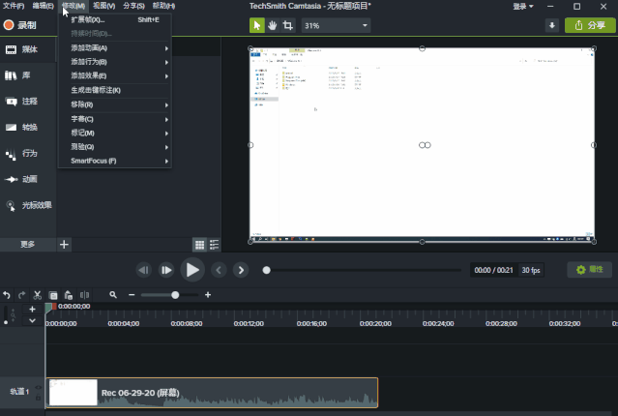Jump to previous clip with left chevron
The height and width of the screenshot is (416, 618).
pyautogui.click(x=219, y=270)
